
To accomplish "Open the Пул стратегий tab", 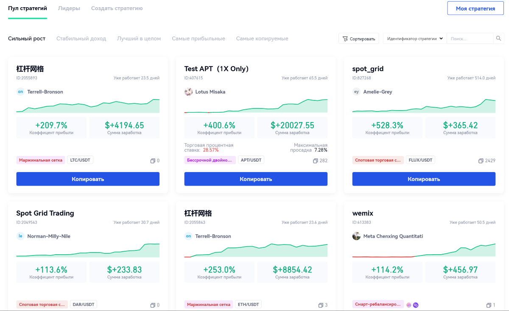I will (28, 8).
